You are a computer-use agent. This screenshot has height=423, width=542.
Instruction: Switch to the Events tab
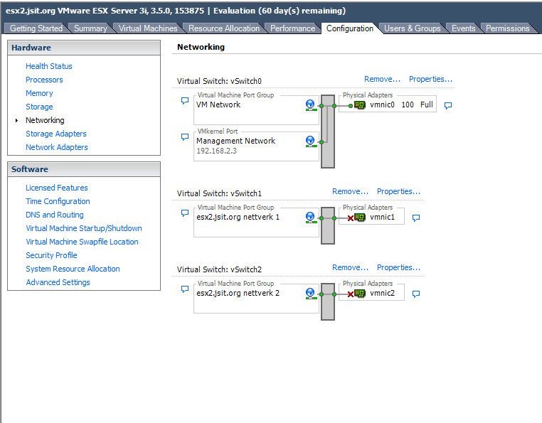(464, 28)
